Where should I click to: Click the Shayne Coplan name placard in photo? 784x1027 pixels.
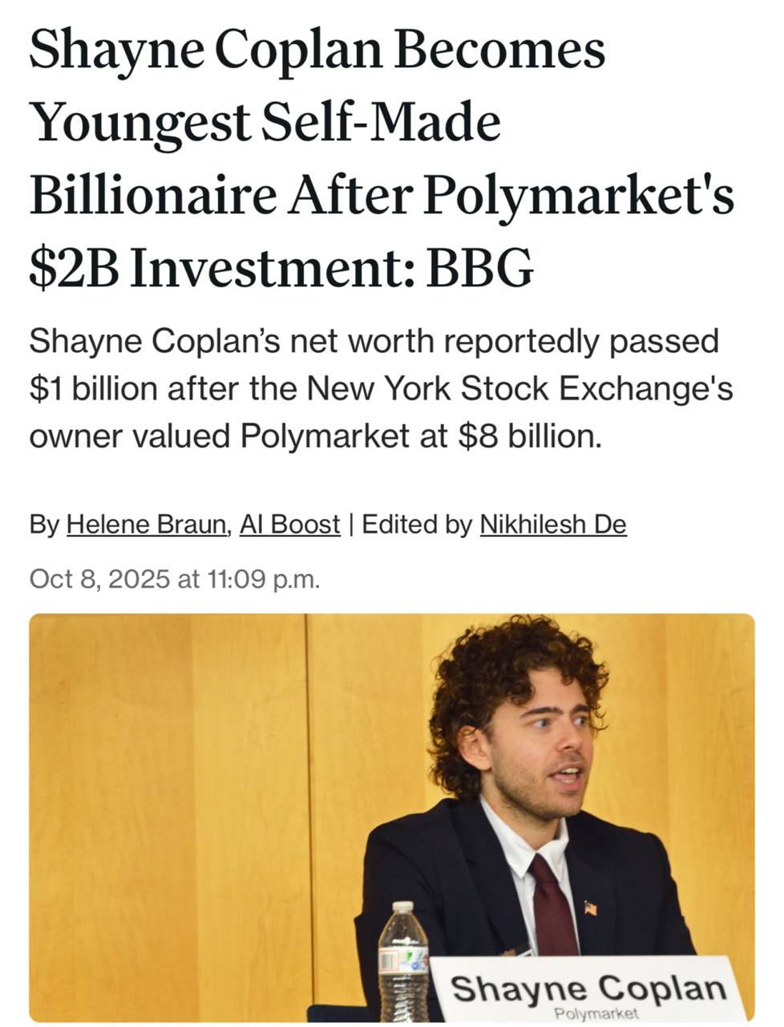588,988
